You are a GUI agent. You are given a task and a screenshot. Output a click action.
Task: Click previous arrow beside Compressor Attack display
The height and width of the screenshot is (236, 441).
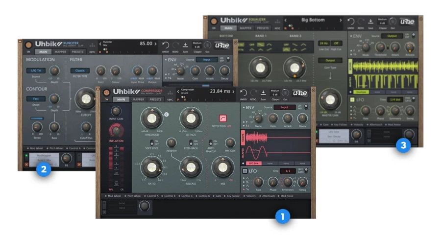click(x=178, y=91)
